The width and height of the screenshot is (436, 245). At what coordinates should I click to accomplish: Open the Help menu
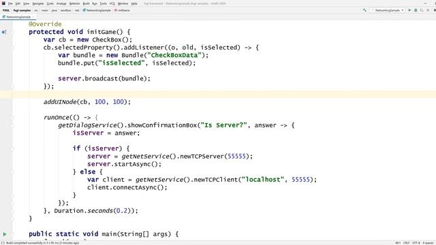[x=134, y=3]
